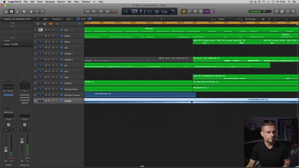Open the Help menu
Screen dimensions: 299x168
point(101,2)
